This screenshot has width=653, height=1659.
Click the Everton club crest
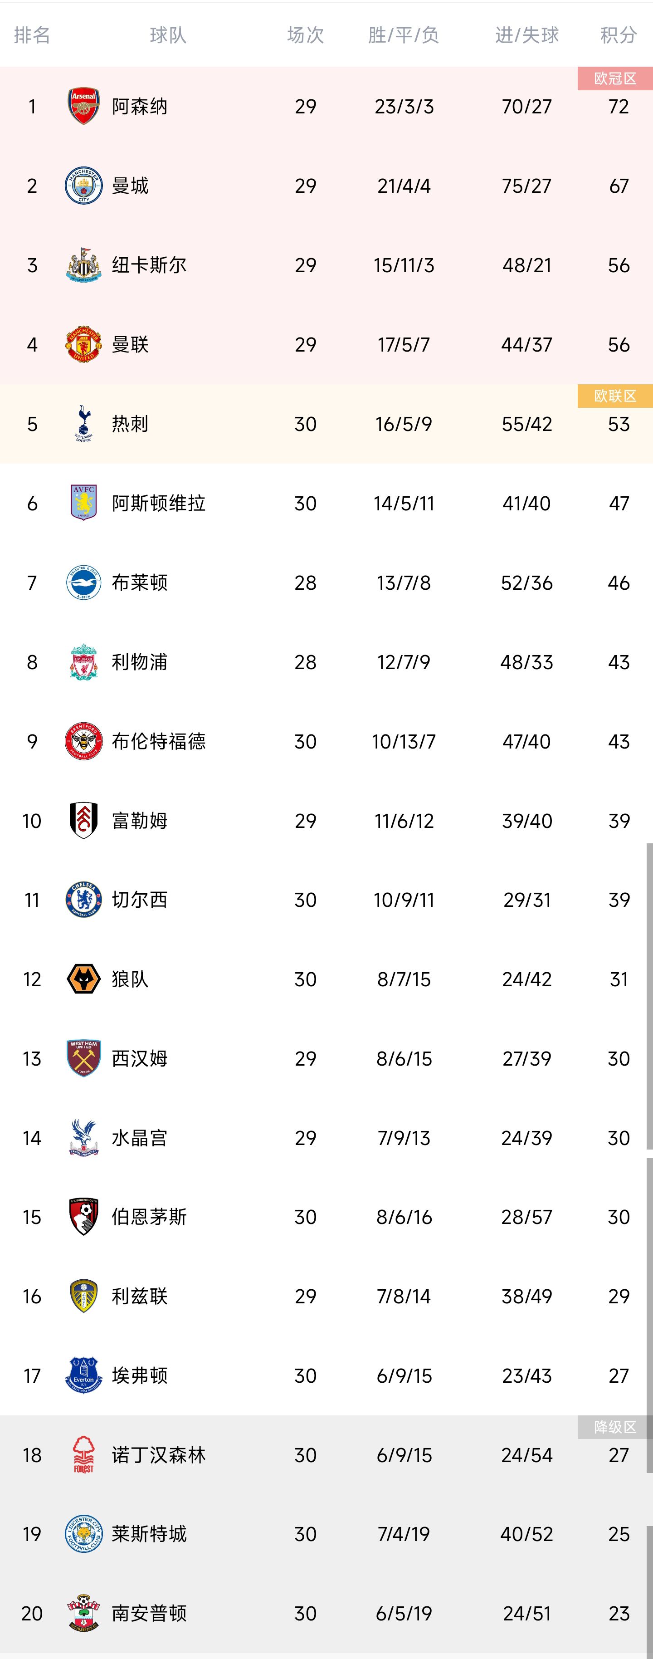coord(84,1375)
